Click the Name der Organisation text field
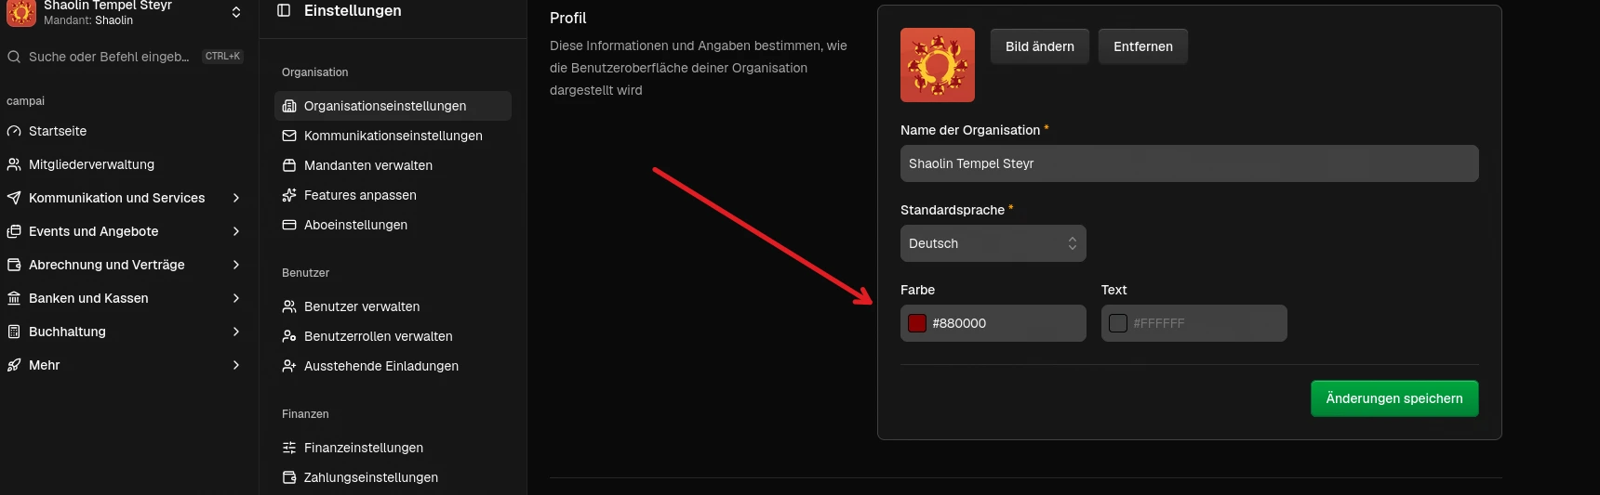 [x=1189, y=163]
